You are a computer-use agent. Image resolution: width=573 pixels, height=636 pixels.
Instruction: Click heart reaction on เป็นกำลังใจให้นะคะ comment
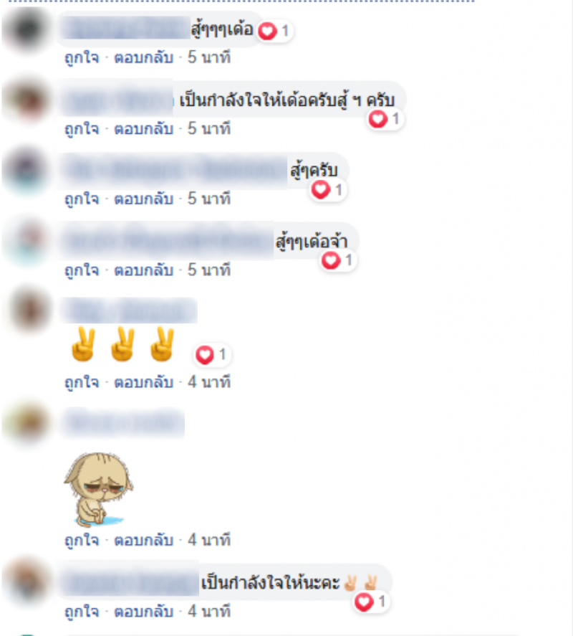pos(372,602)
